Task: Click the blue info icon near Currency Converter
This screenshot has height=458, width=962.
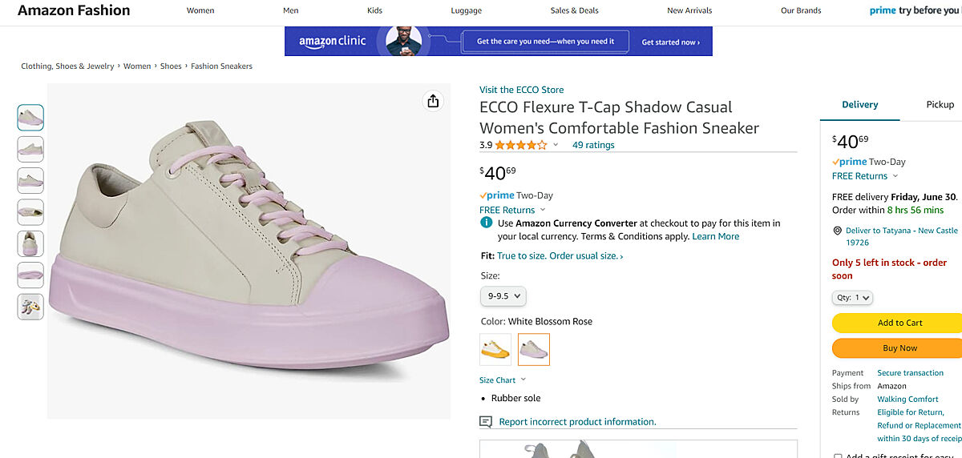Action: (x=486, y=223)
